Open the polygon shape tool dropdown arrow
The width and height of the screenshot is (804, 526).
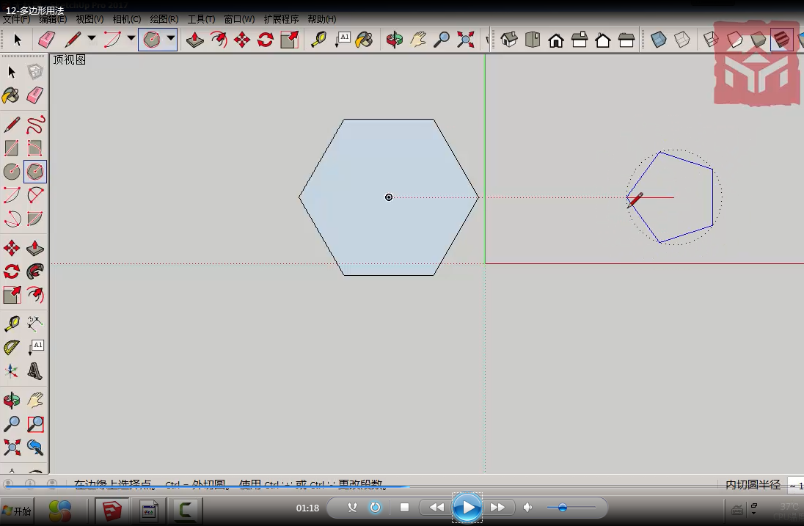pyautogui.click(x=171, y=39)
